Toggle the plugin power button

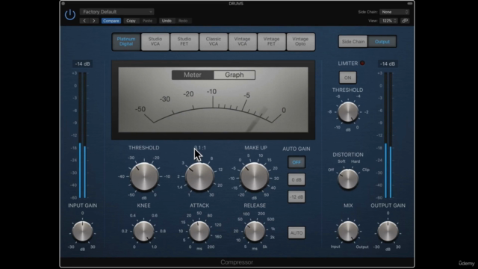pyautogui.click(x=70, y=15)
